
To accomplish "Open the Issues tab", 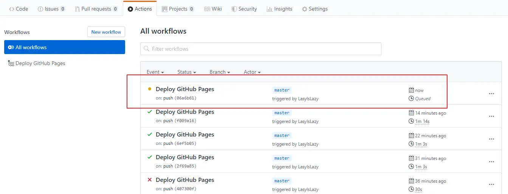I will tap(51, 9).
